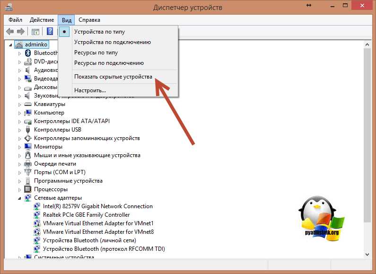Click the Порты (COM и LPT) icon

coord(28,172)
